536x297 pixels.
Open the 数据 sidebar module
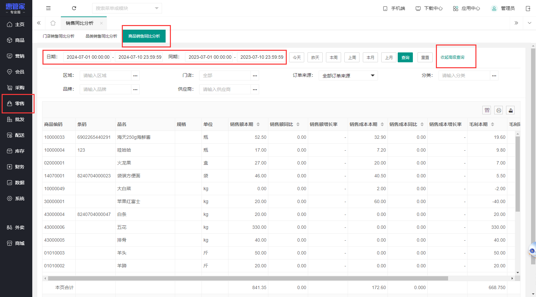[16, 183]
